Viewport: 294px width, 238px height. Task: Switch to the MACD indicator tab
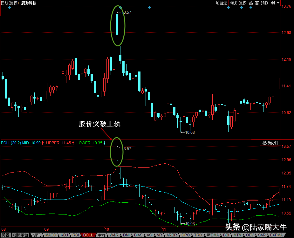point(51,235)
